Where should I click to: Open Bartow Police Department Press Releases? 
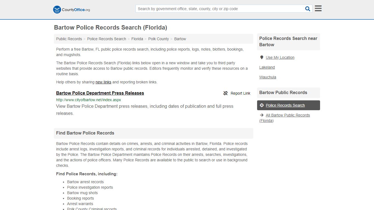[100, 93]
